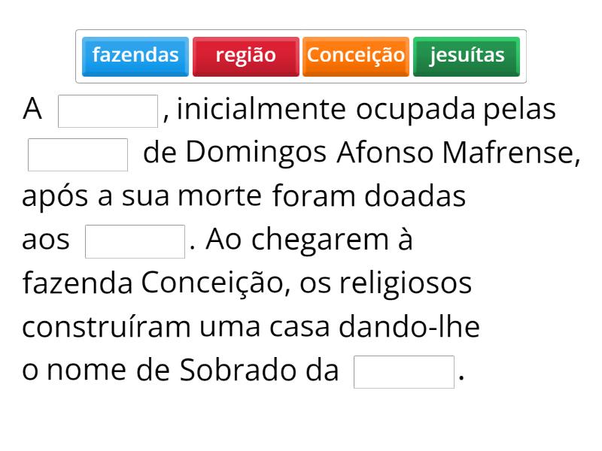This screenshot has height=451, width=602.
Task: Select the red "região" word tile
Action: [245, 56]
